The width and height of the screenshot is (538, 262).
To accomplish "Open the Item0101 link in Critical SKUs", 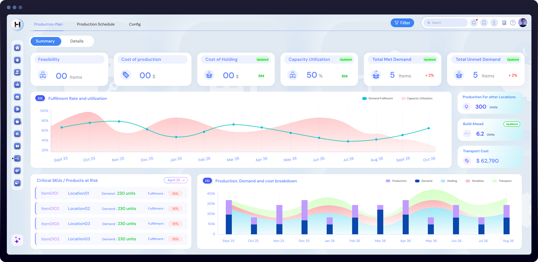I will 49,193.
